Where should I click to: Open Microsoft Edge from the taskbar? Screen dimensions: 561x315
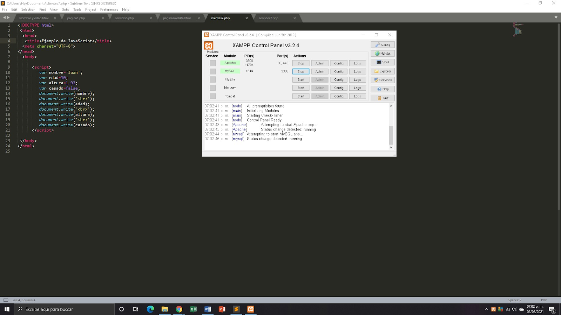click(x=150, y=309)
